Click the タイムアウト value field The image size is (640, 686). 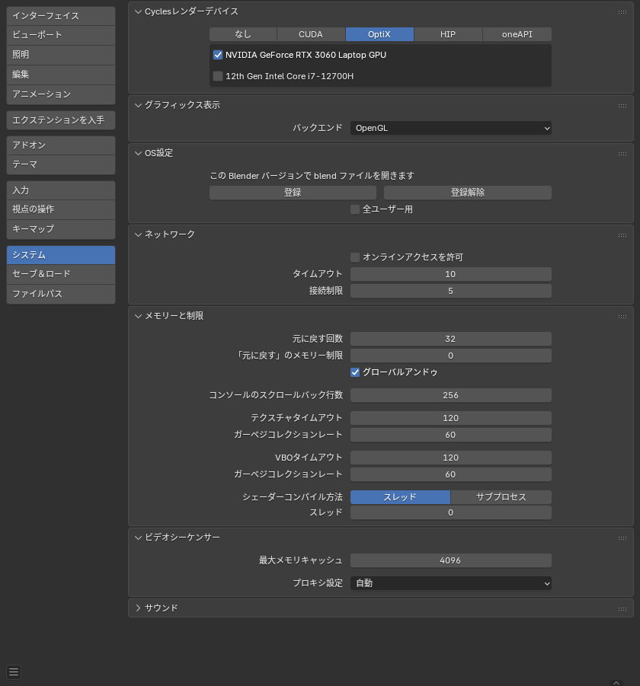(450, 274)
